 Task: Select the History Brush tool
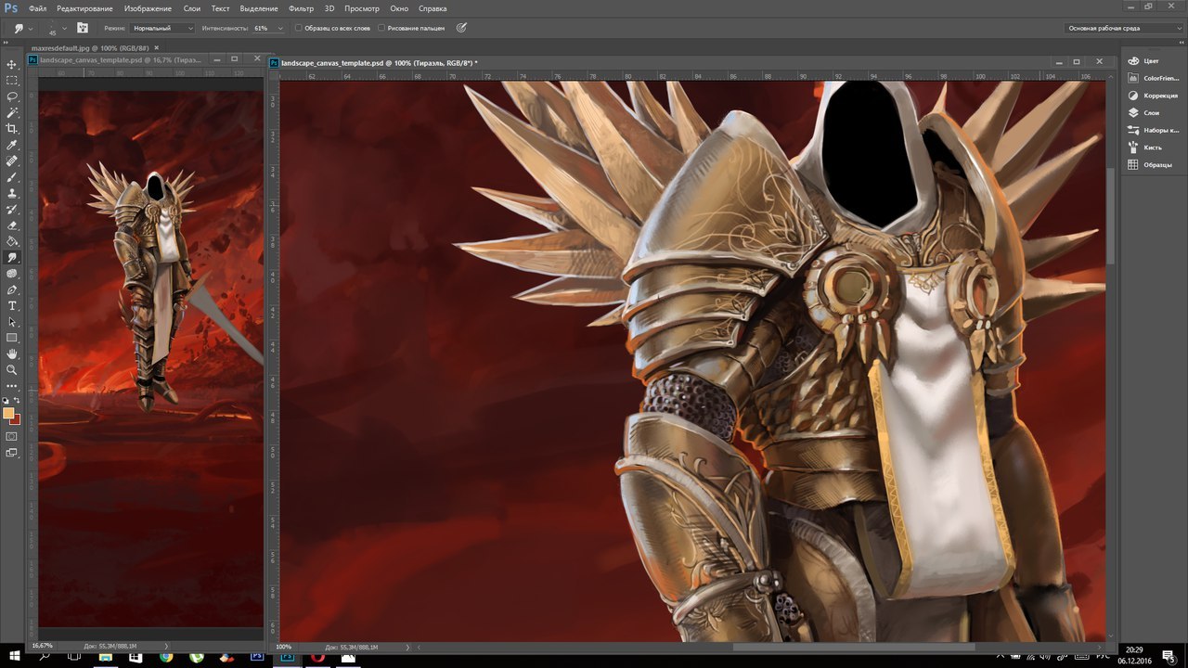coord(12,209)
